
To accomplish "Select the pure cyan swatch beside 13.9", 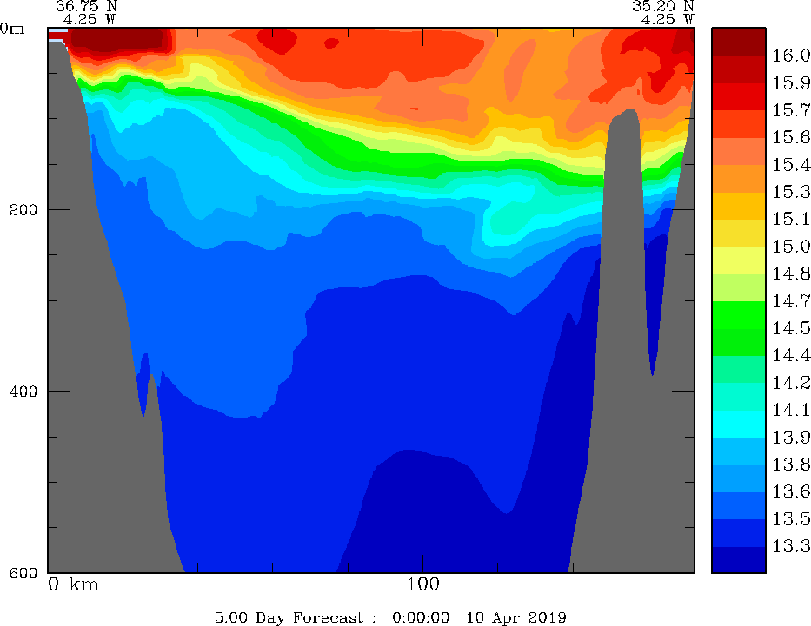I will [x=739, y=424].
